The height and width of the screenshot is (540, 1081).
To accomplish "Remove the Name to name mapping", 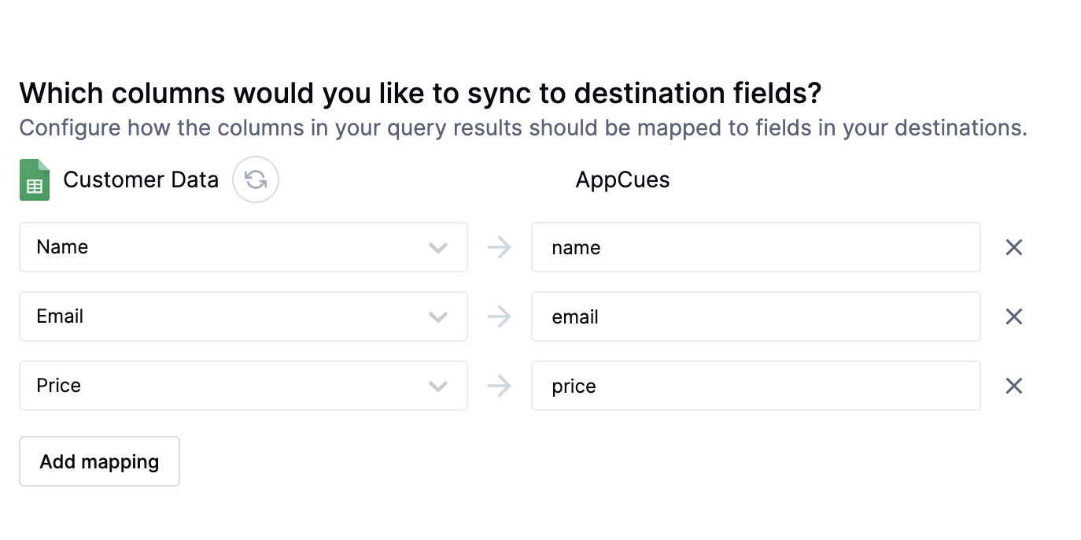I will coord(1014,248).
